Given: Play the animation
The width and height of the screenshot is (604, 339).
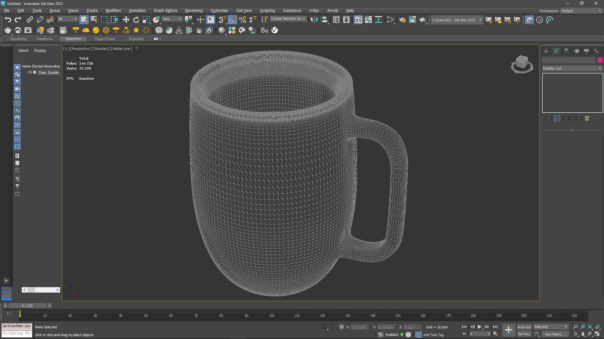Looking at the screenshot, I should (x=479, y=327).
